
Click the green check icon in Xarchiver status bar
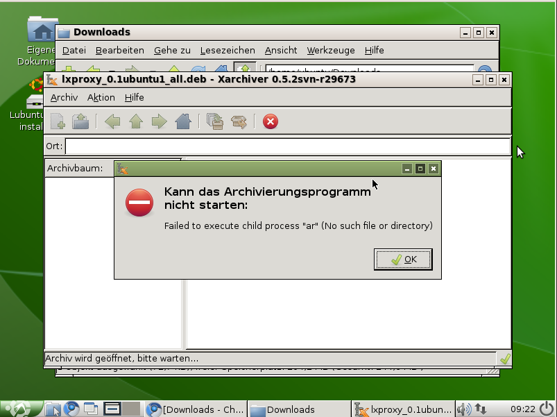tap(505, 359)
